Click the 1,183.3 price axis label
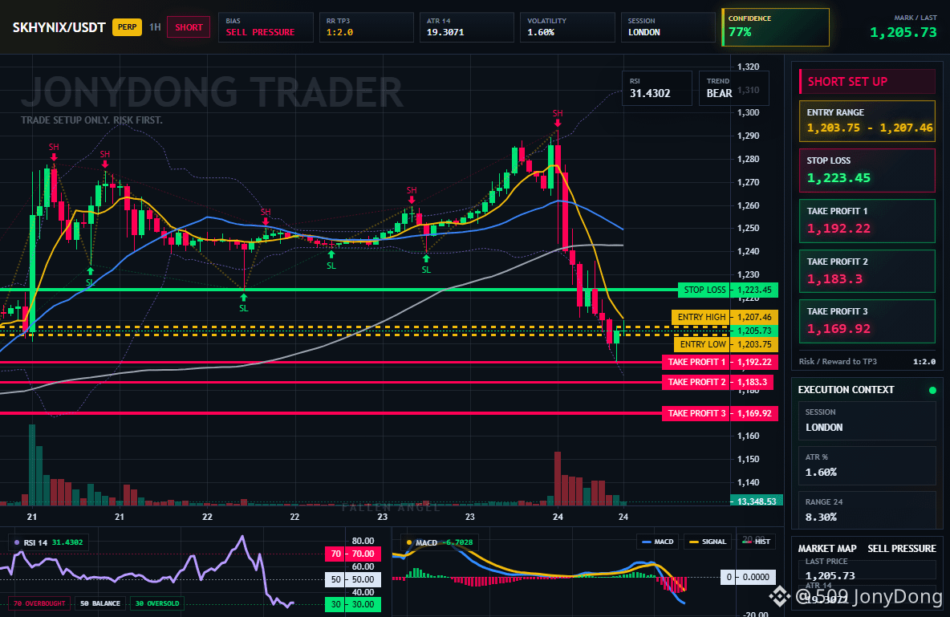 [x=752, y=382]
